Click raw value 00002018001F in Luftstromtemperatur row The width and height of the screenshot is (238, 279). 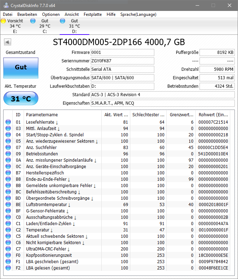click(x=213, y=205)
